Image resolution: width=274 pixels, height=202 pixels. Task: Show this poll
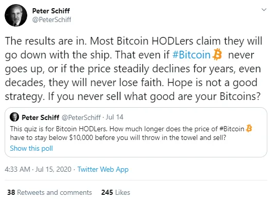click(x=31, y=148)
